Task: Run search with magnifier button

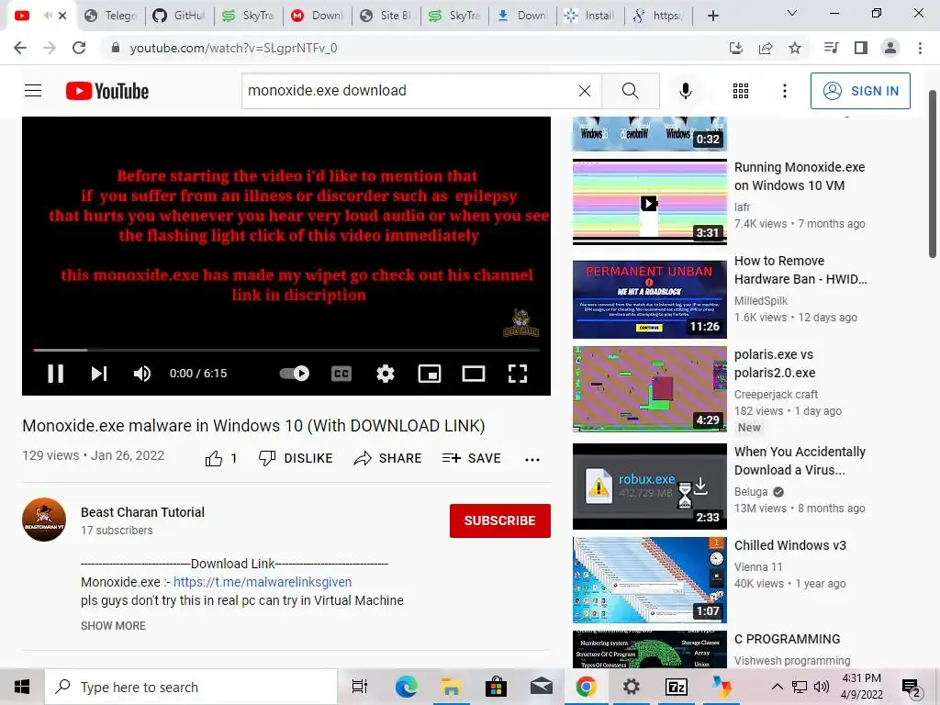Action: [x=630, y=91]
